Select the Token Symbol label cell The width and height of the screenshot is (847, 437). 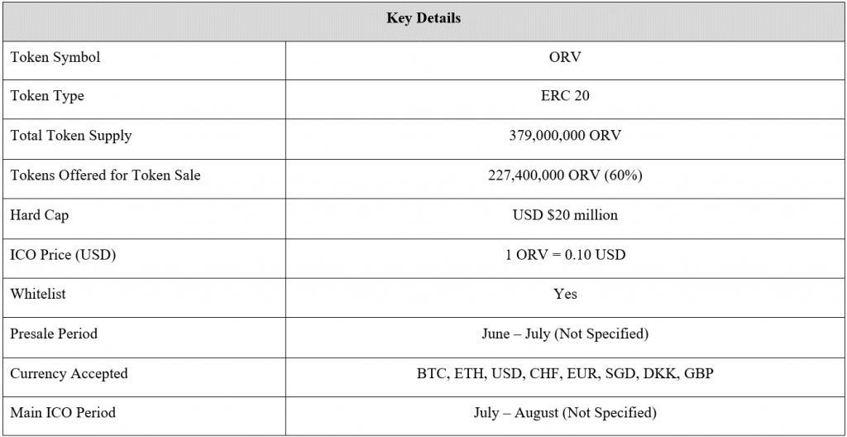pyautogui.click(x=55, y=57)
